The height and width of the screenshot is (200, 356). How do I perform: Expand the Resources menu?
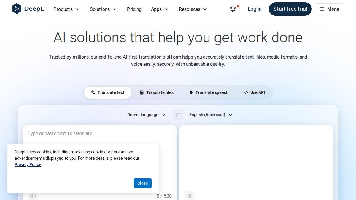[x=193, y=9]
